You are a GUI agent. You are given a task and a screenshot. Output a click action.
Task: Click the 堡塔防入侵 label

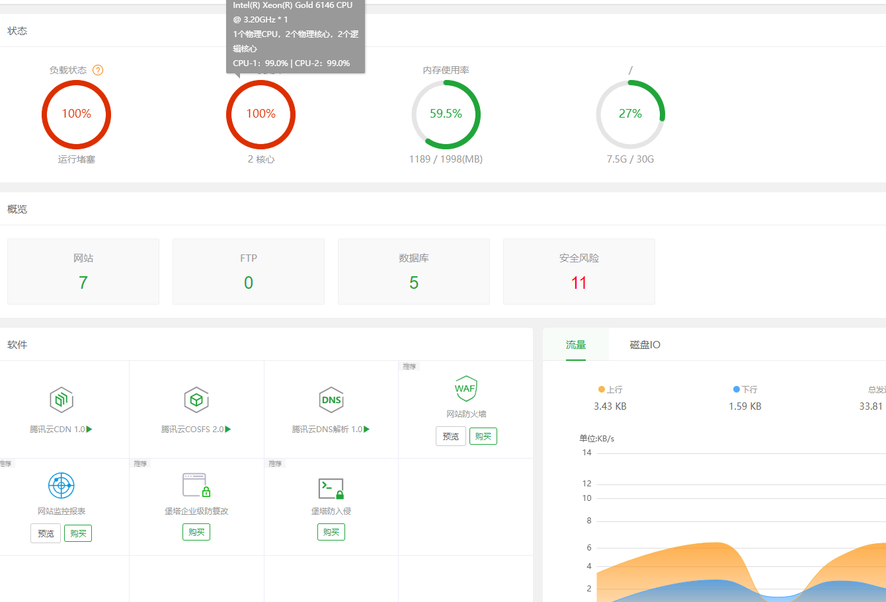point(331,511)
